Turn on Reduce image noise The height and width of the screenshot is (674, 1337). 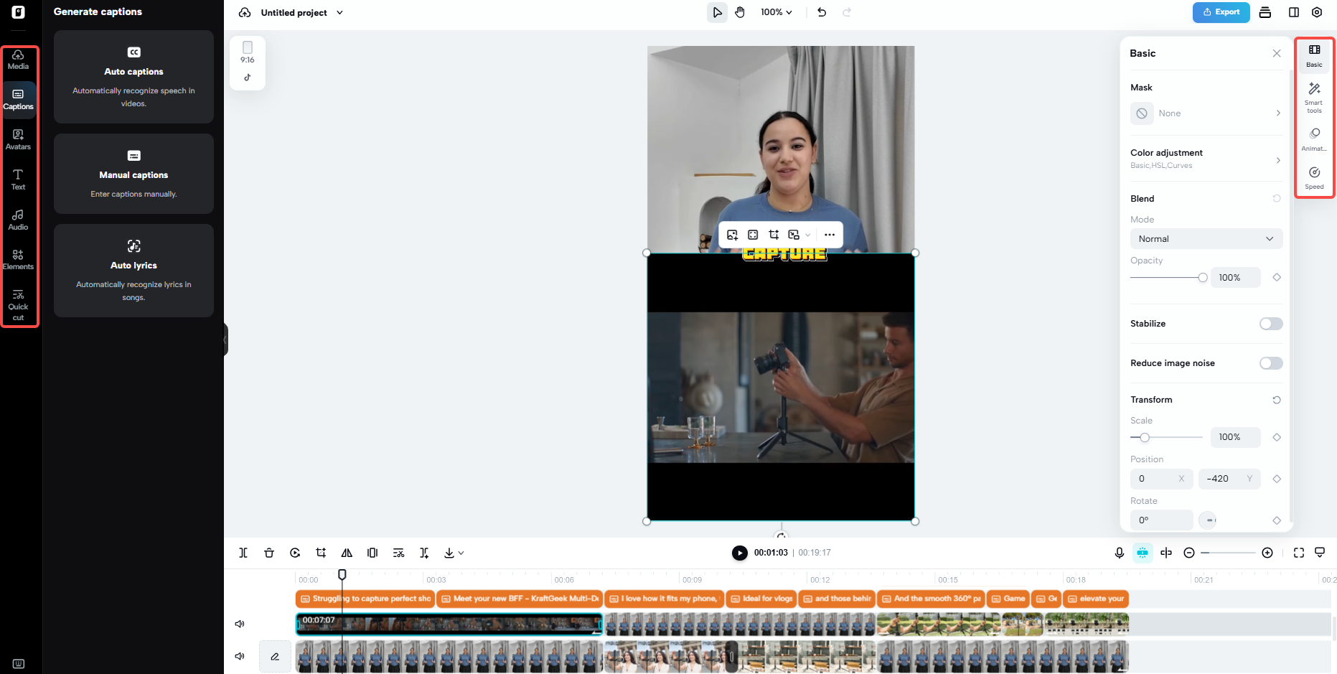tap(1271, 363)
